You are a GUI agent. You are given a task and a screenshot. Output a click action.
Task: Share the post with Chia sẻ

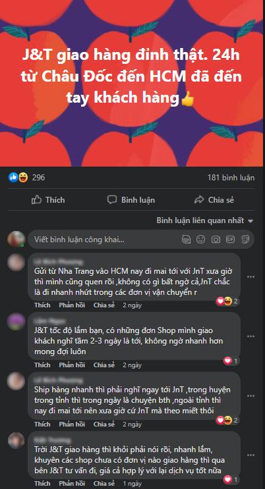pyautogui.click(x=214, y=200)
